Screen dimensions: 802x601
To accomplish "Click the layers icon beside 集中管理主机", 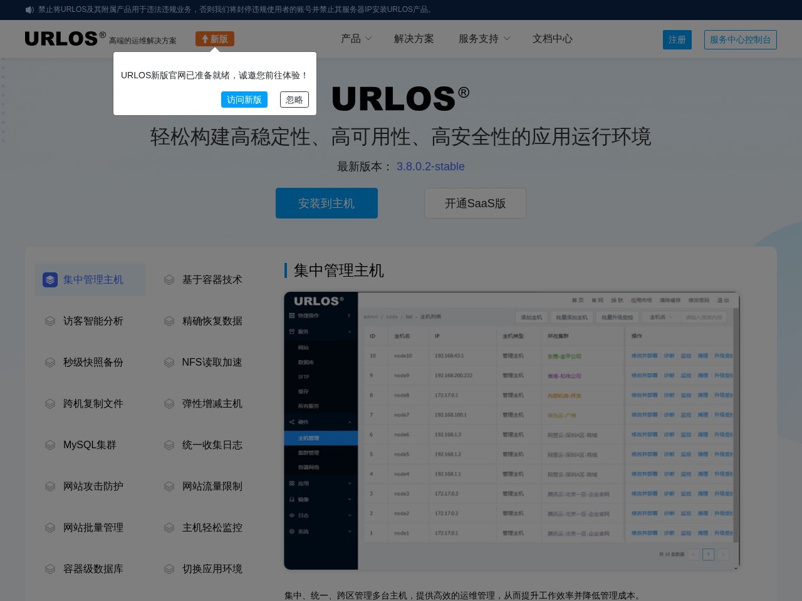I will (50, 280).
